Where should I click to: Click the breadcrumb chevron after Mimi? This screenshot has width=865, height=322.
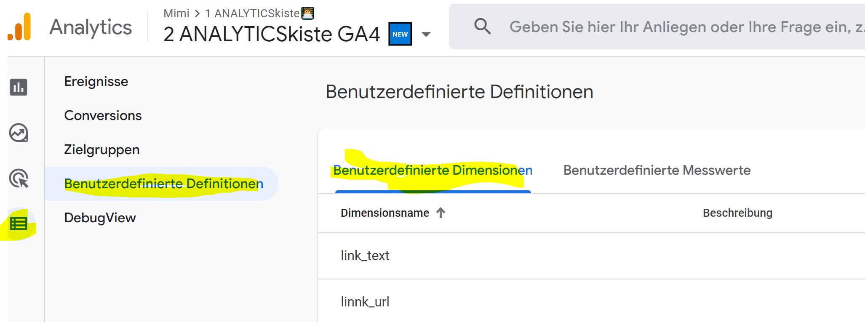pos(197,13)
